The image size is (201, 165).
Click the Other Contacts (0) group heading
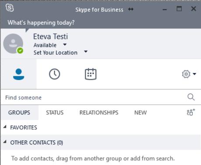click(x=37, y=143)
